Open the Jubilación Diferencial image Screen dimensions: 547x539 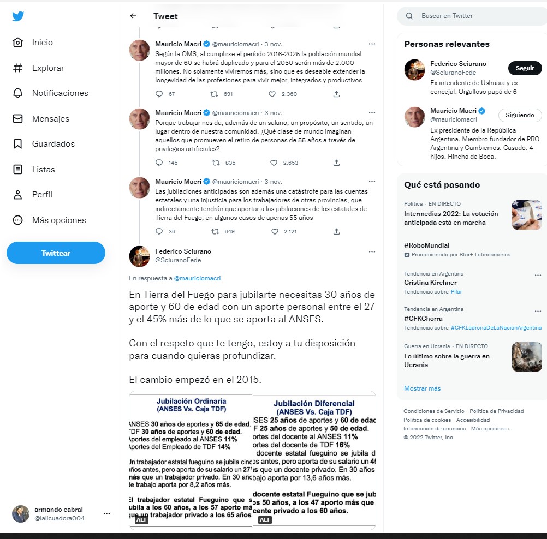coord(314,460)
